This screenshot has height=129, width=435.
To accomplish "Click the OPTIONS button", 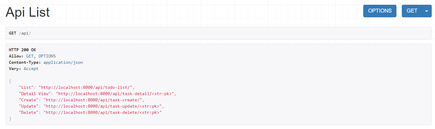I will point(380,11).
